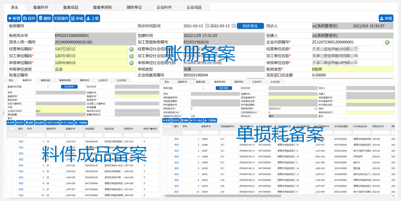Click 保存 in the 备案单损耗 panel toolbar

(x=176, y=120)
